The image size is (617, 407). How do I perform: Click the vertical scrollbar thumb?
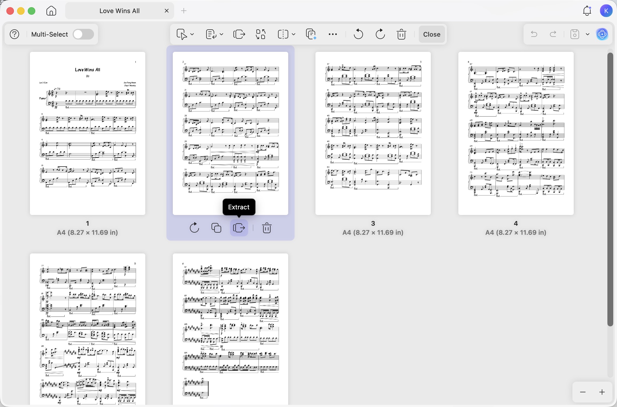pos(610,189)
